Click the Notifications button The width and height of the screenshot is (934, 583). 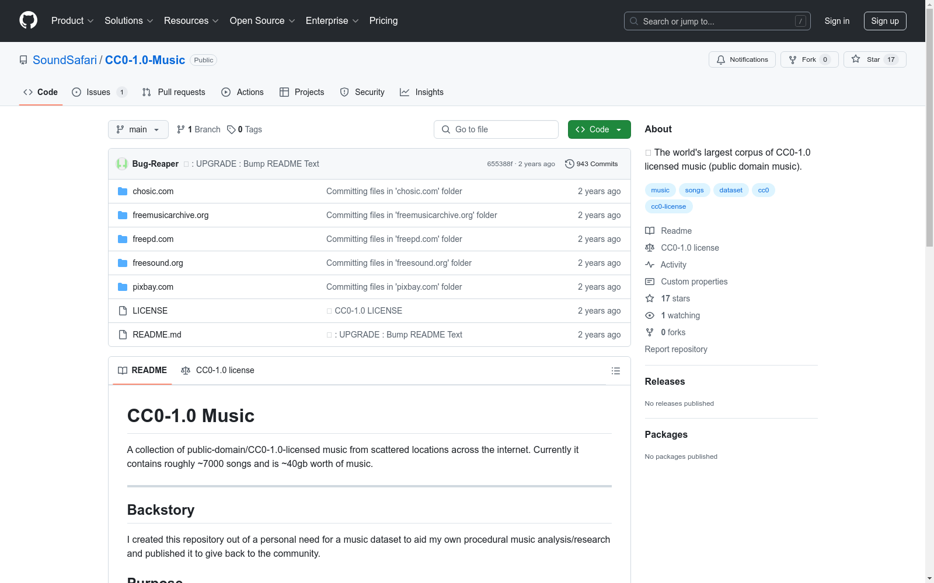pos(742,59)
